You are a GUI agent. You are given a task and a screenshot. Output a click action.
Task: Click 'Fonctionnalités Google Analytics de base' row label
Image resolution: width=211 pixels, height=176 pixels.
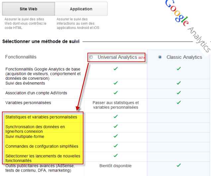point(43,74)
